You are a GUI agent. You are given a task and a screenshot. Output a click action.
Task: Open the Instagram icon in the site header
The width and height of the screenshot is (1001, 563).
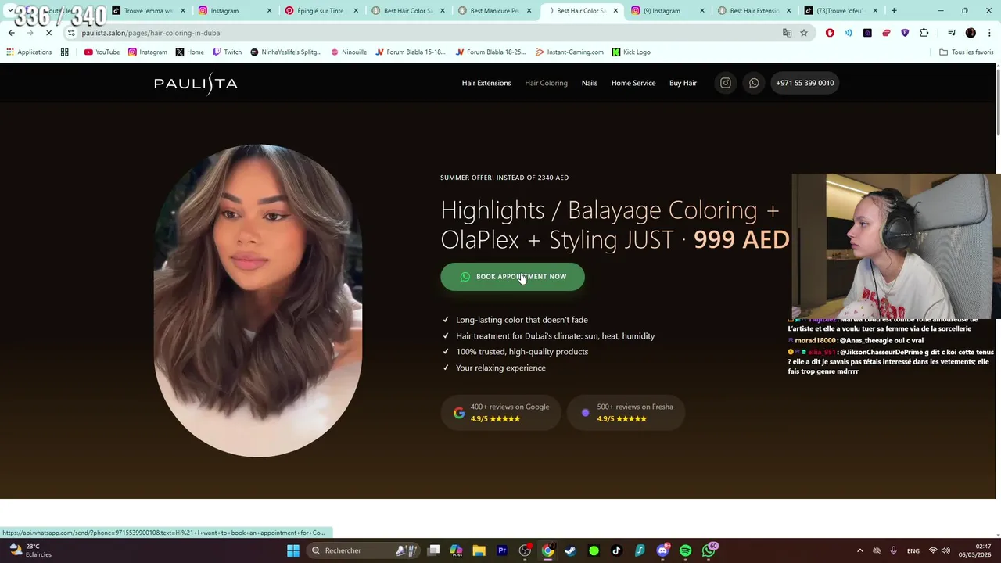tap(726, 83)
